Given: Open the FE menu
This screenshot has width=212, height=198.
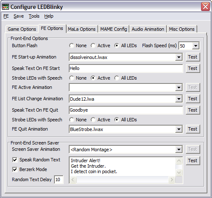Looking at the screenshot, I should (x=6, y=16).
